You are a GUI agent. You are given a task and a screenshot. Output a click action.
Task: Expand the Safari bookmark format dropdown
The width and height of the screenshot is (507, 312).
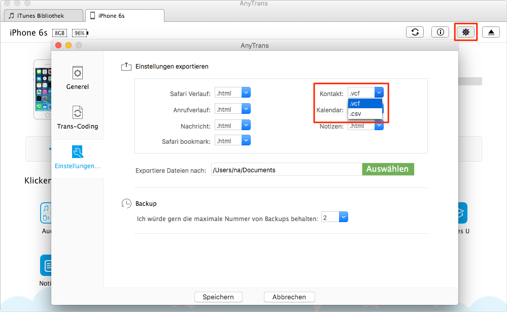click(x=246, y=140)
